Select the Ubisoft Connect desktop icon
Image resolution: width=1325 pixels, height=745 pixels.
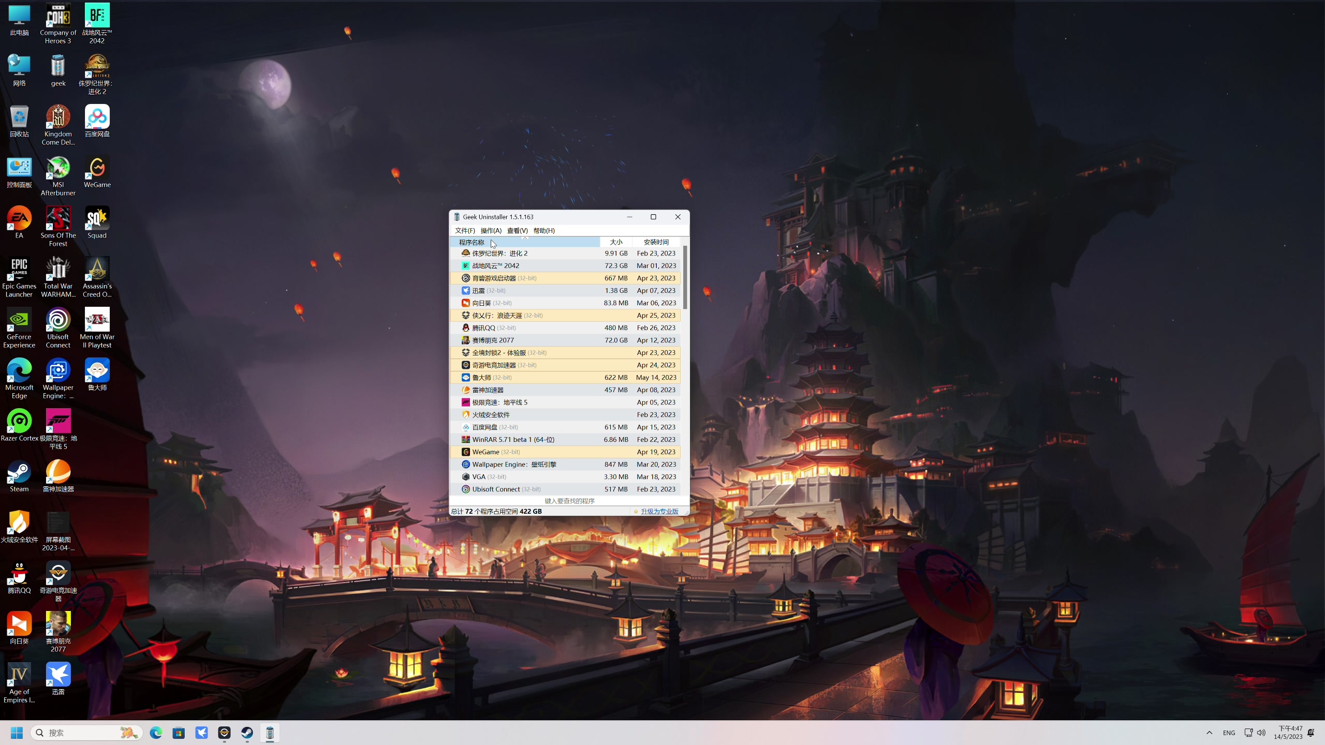[58, 328]
